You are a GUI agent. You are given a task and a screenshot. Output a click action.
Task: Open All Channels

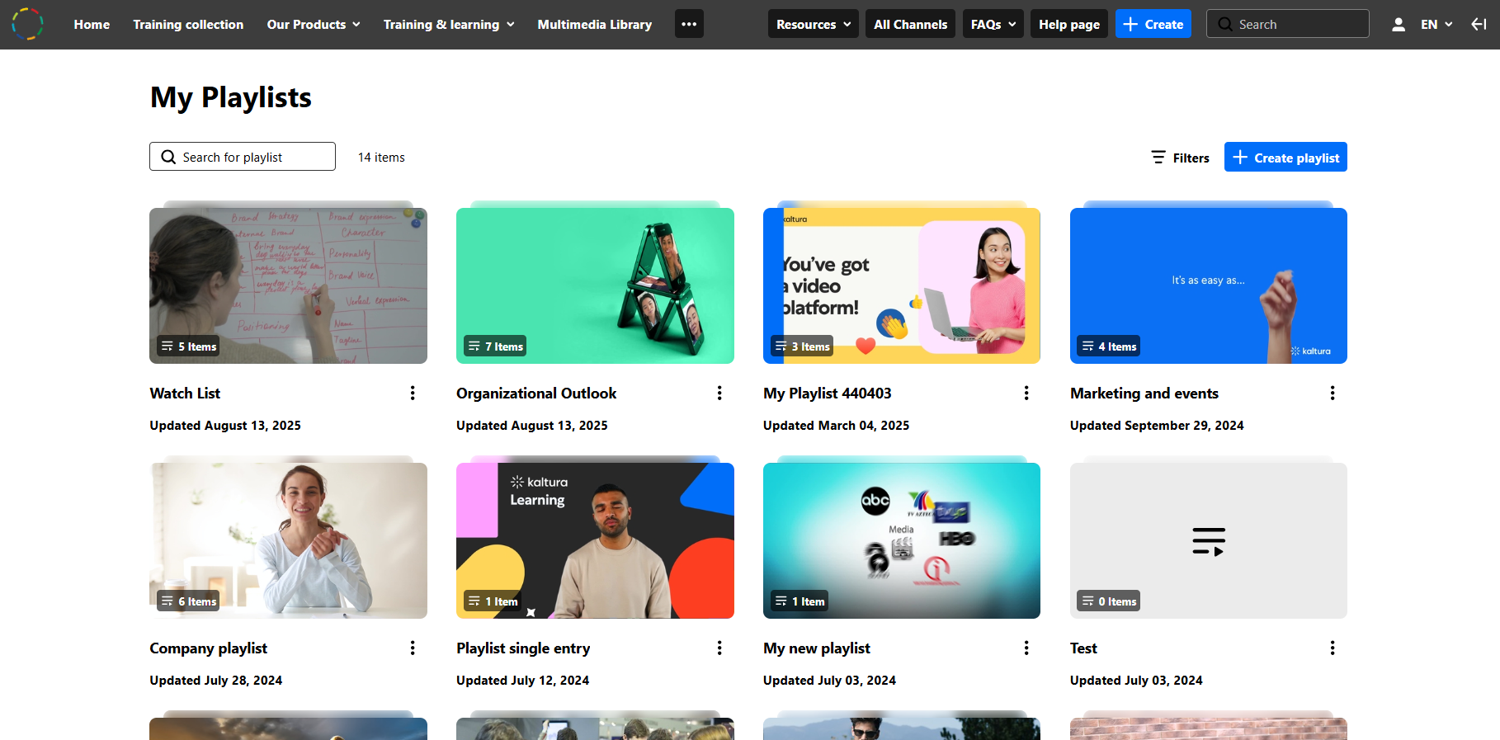click(x=911, y=24)
